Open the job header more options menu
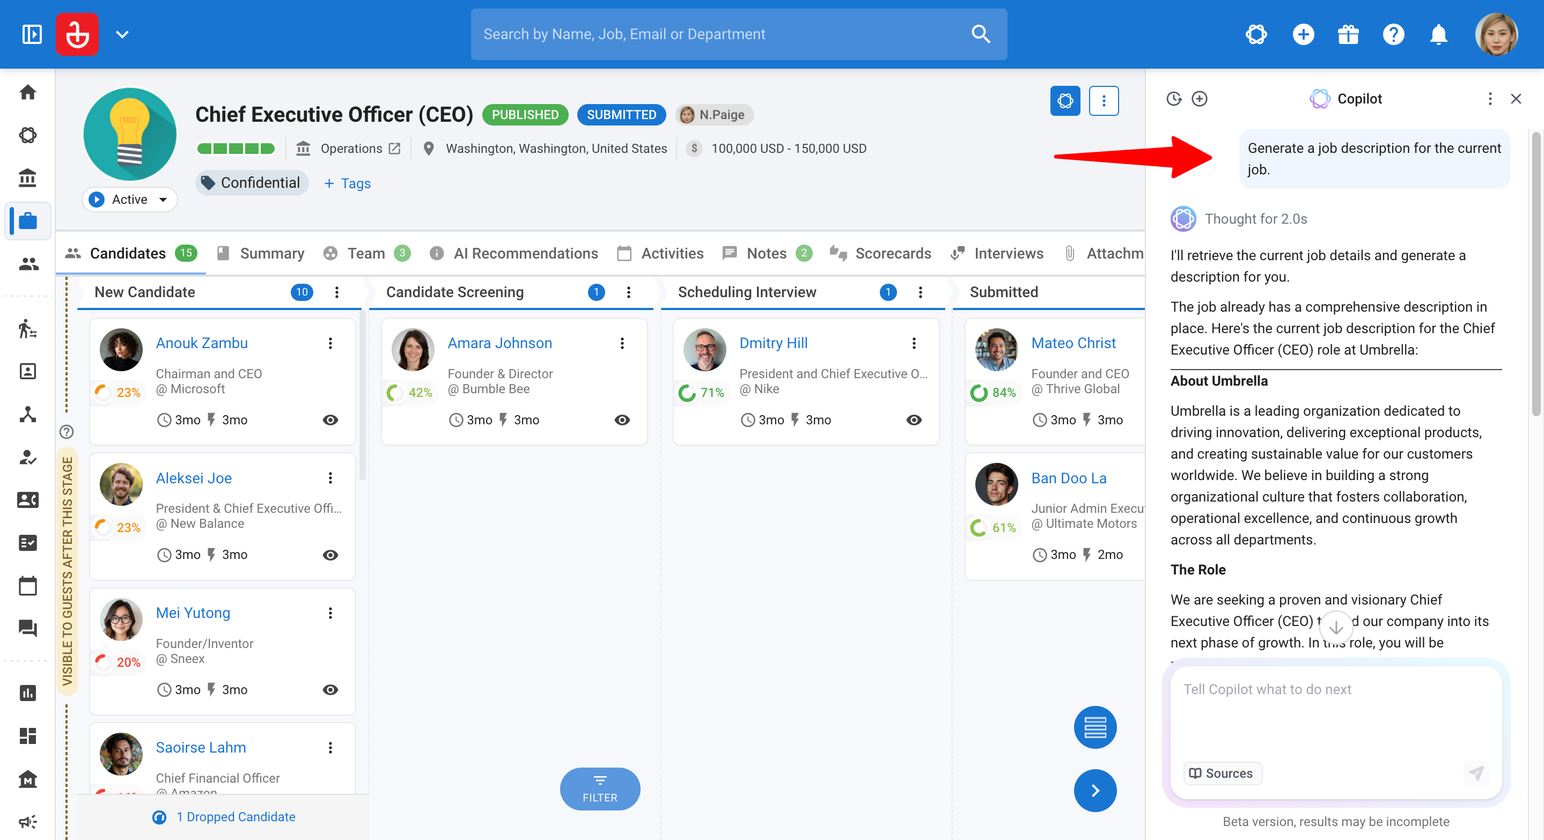Image resolution: width=1544 pixels, height=840 pixels. tap(1104, 101)
